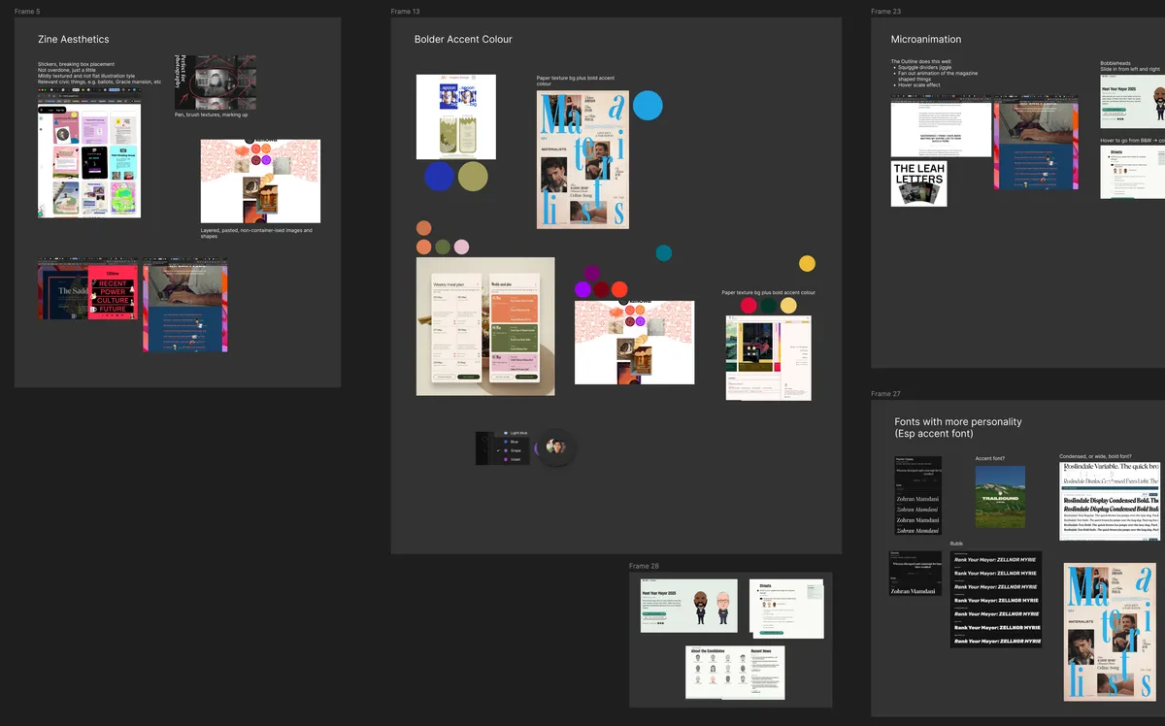
Task: Pick the red-orange circle beside the maroon one
Action: pos(619,289)
